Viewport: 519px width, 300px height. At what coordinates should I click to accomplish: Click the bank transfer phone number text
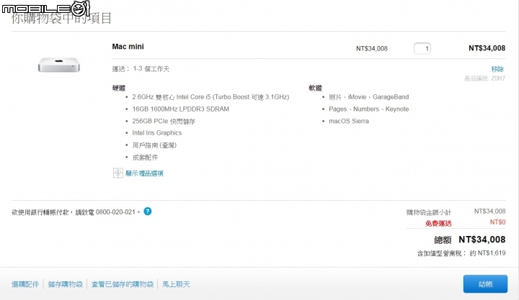[x=115, y=212]
